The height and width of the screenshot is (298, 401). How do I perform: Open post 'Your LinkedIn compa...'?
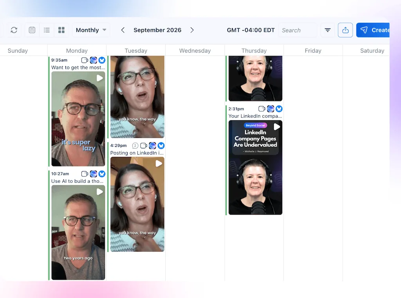point(255,116)
